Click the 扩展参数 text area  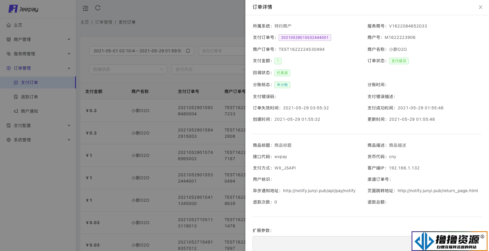click(367, 244)
